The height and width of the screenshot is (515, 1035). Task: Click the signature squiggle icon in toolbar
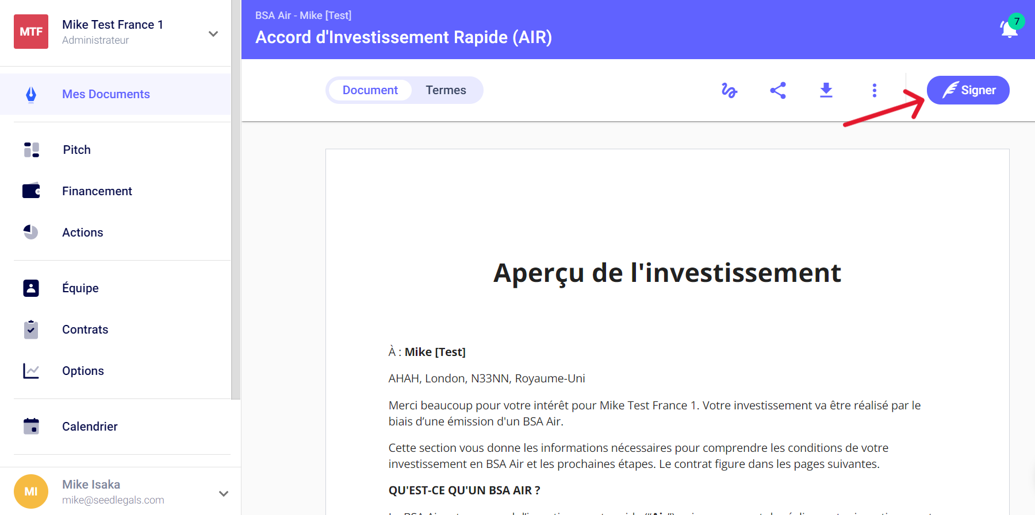tap(729, 90)
